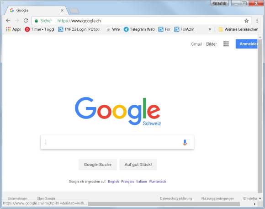Open Chrome's three-dot menu
The width and height of the screenshot is (265, 209).
(x=257, y=21)
